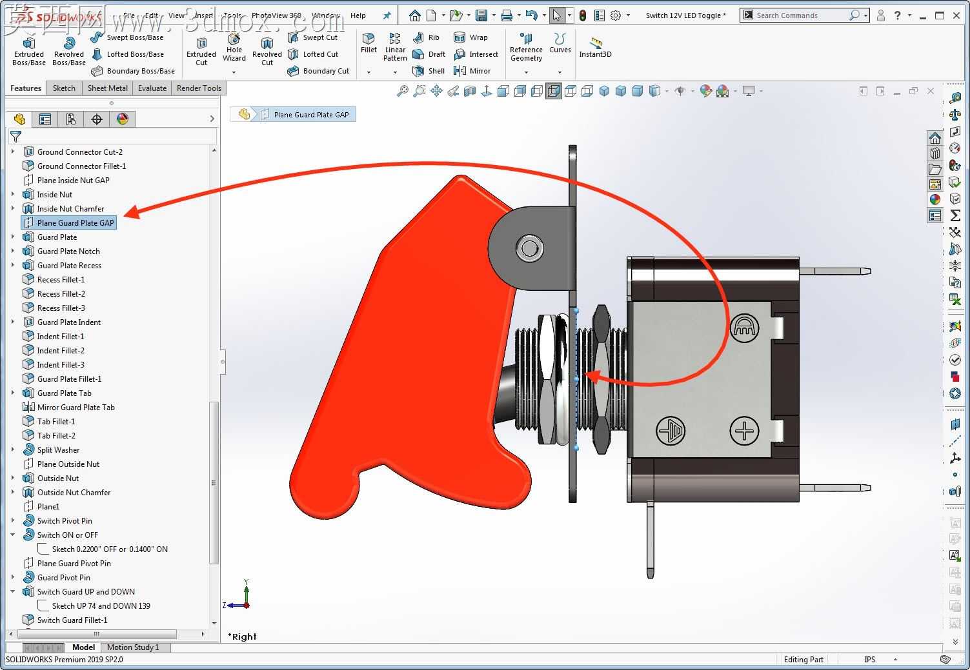Open the Curves tool
970x670 pixels.
(x=560, y=44)
